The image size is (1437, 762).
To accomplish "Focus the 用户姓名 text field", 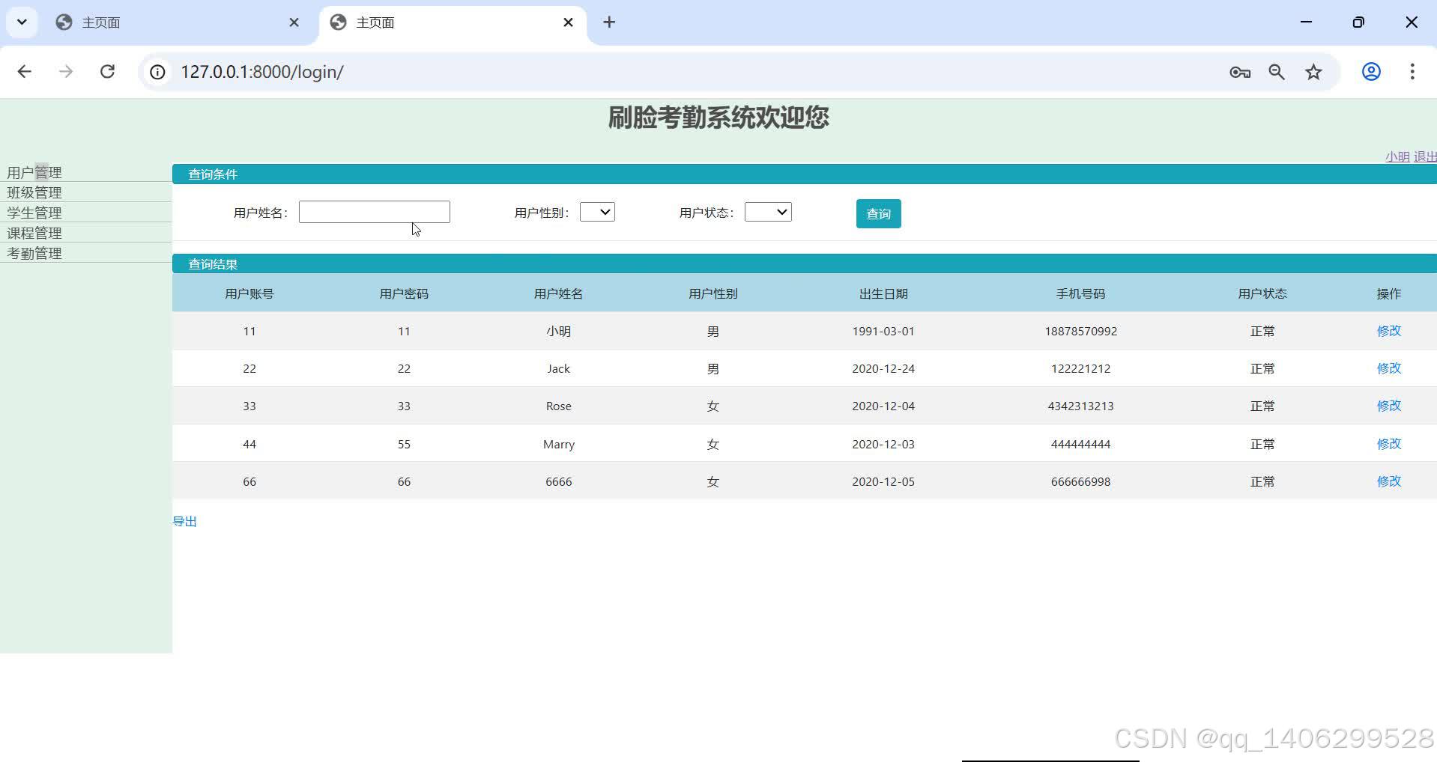I will point(375,212).
